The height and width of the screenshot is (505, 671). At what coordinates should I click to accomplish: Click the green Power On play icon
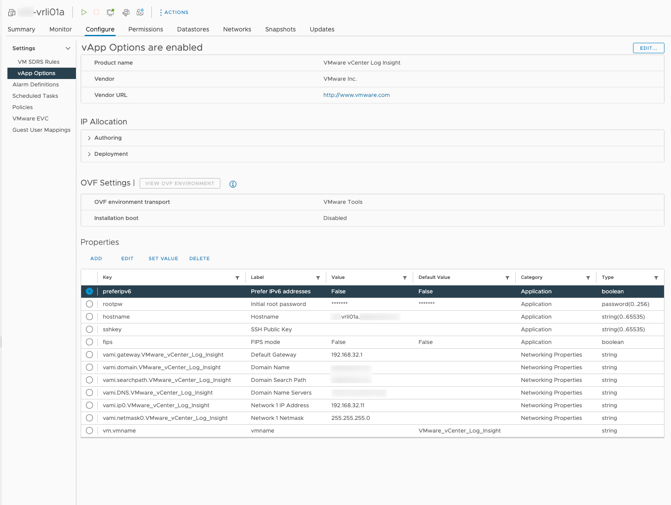84,12
